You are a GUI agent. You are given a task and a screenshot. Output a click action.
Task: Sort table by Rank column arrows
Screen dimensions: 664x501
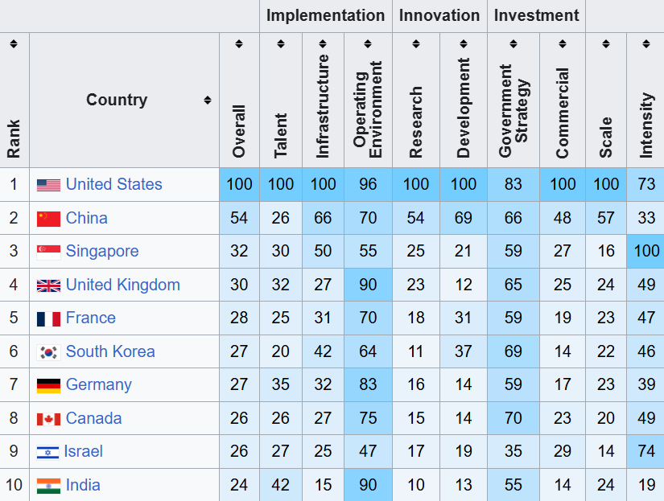click(14, 43)
